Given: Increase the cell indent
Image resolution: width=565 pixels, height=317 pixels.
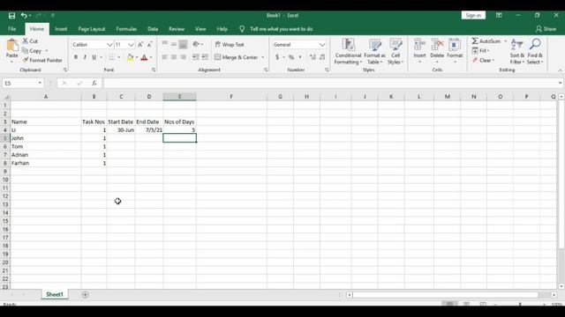Looking at the screenshot, I should pyautogui.click(x=205, y=57).
